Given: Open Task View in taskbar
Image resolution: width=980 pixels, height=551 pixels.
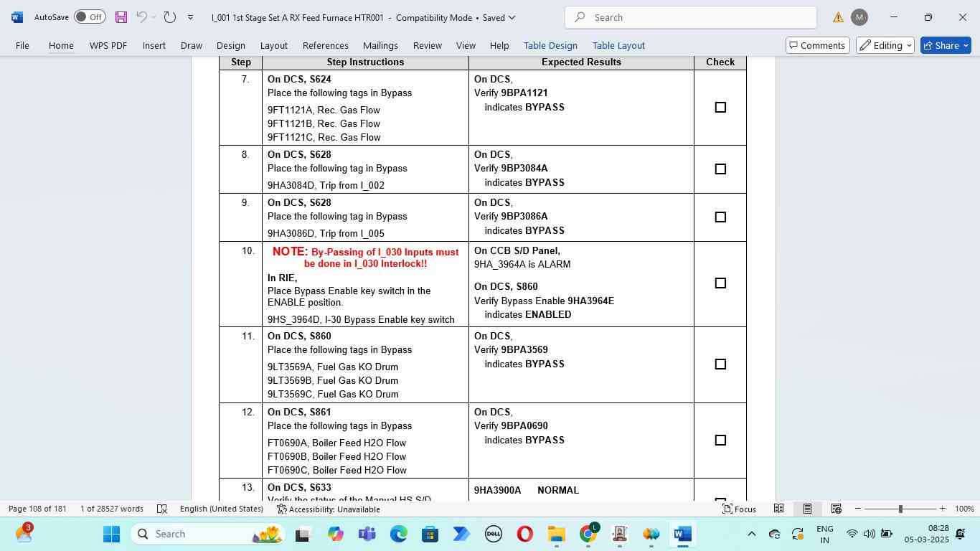Looking at the screenshot, I should coord(302,534).
